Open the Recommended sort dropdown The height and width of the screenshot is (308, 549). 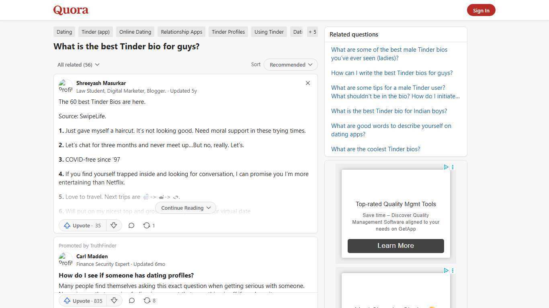coord(290,65)
